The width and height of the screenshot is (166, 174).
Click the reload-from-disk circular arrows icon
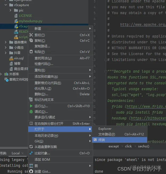click(x=31, y=147)
